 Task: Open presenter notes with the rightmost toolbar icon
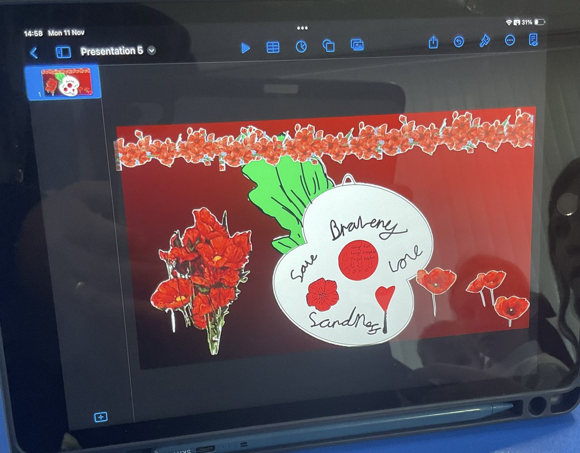pyautogui.click(x=534, y=41)
